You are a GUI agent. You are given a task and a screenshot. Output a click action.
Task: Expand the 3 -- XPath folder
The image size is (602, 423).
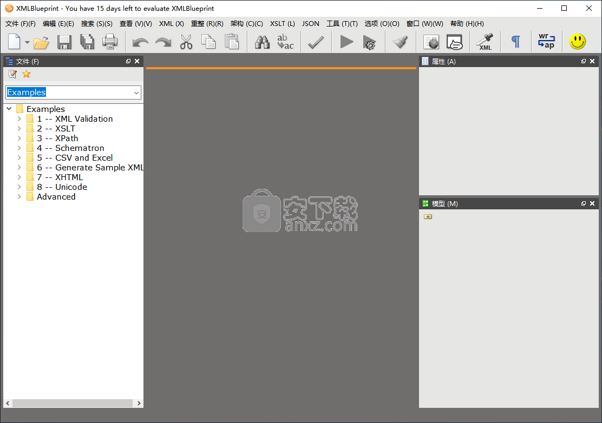coord(19,138)
